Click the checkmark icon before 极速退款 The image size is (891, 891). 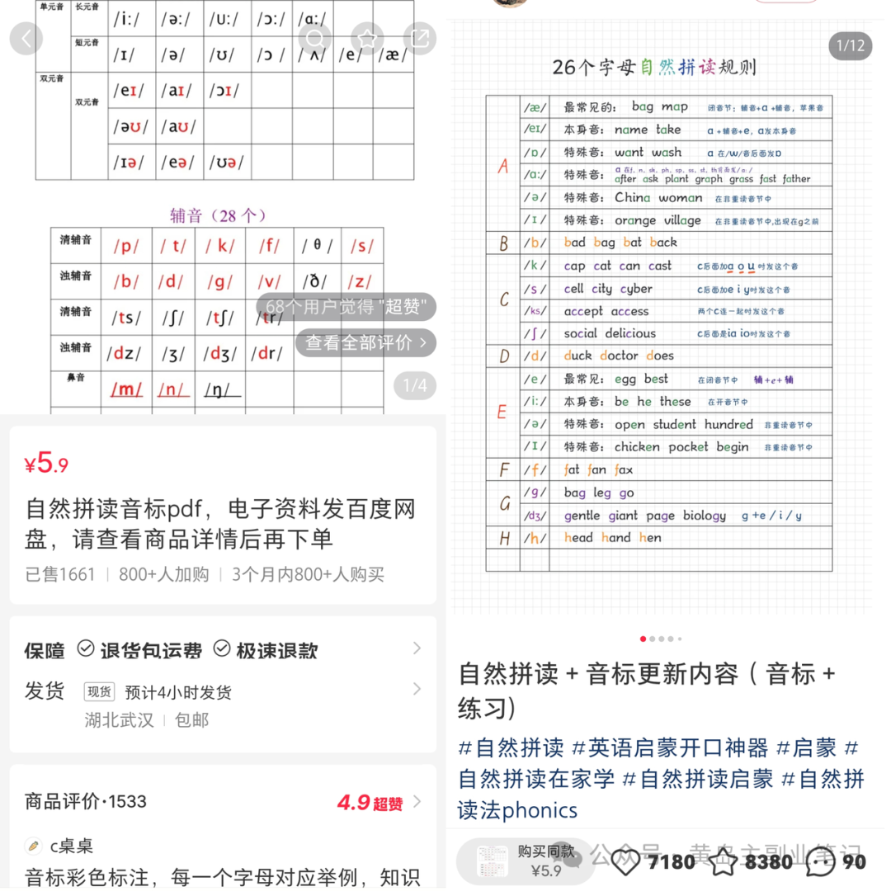[x=221, y=649]
